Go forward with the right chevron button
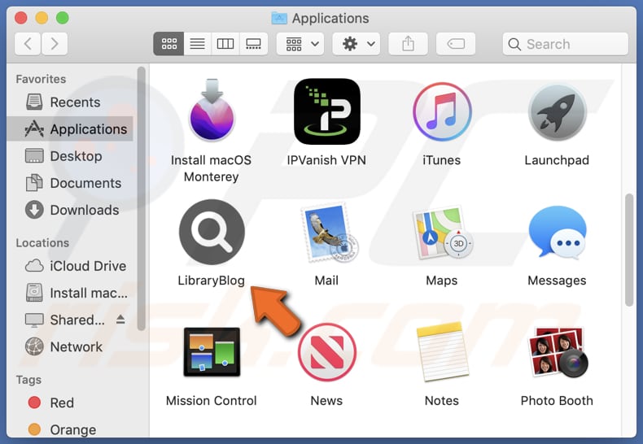Screen dimensions: 643x444 (55, 43)
